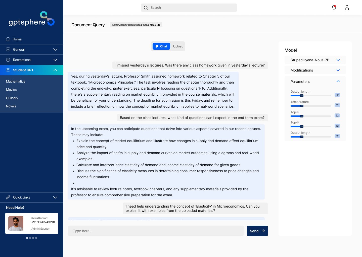Focus the Type here message field
Image resolution: width=362 pixels, height=257 pixels.
(156, 231)
